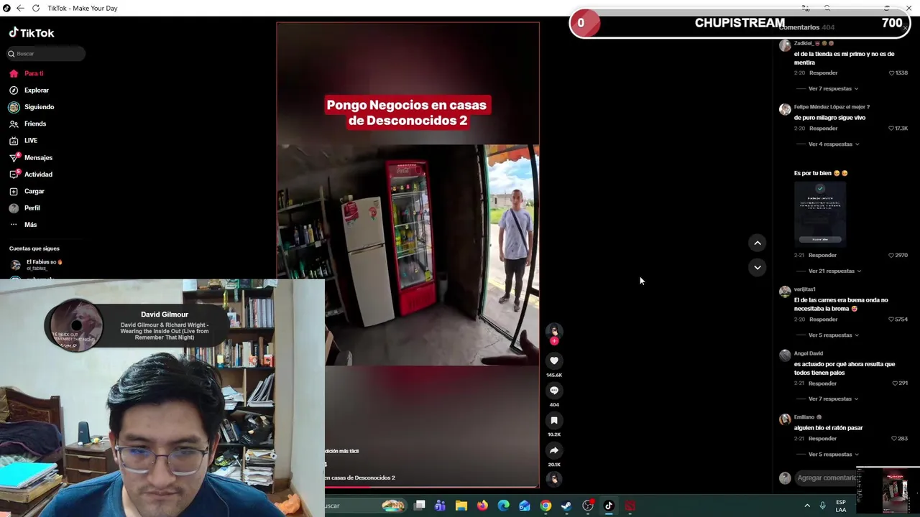Viewport: 920px width, 517px height.
Task: Go to the next video with down arrow
Action: coord(758,267)
